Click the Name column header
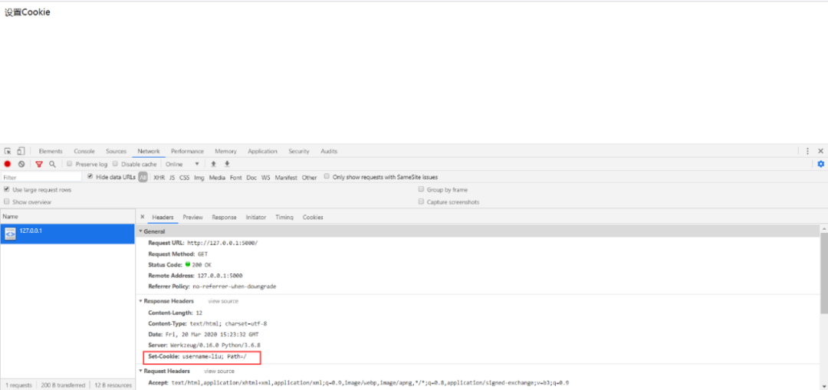 pyautogui.click(x=67, y=216)
